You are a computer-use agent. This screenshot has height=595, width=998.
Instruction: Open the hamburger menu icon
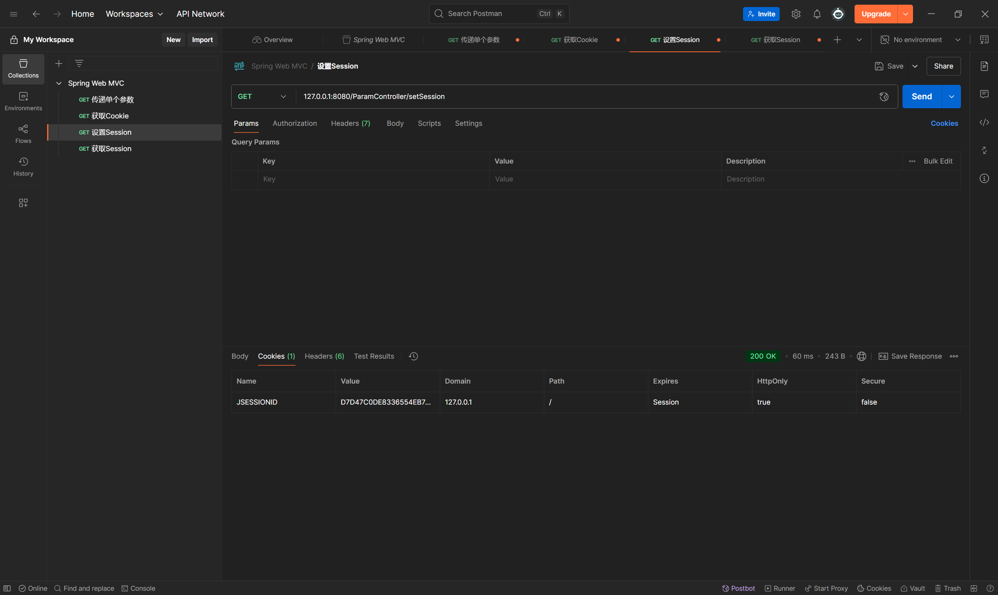click(14, 14)
